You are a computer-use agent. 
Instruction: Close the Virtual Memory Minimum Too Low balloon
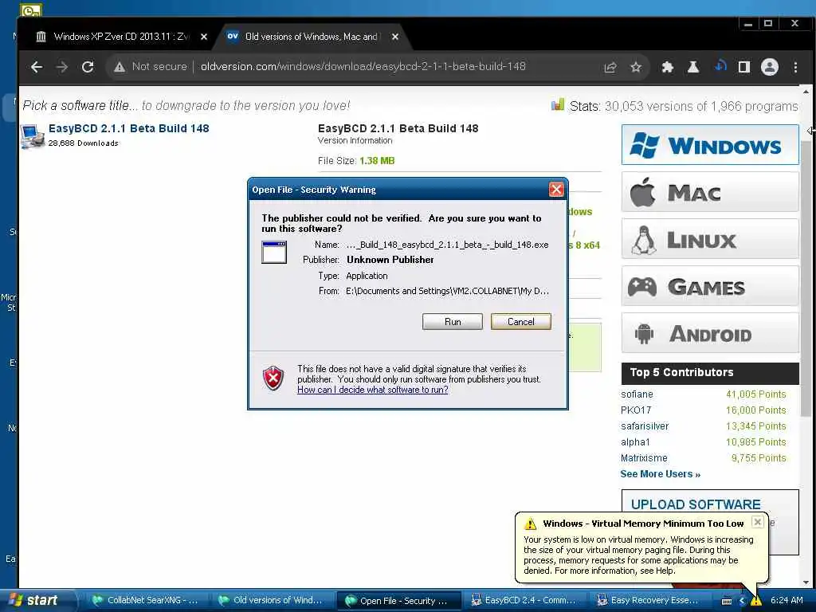758,522
